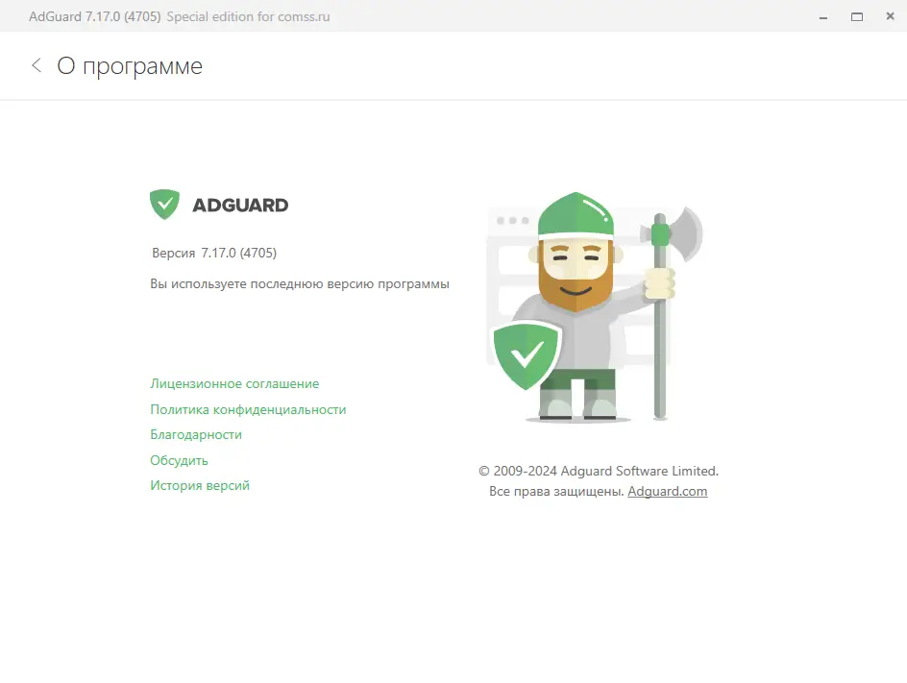Click the Версия 7.17.0 (4705) text

(x=214, y=253)
